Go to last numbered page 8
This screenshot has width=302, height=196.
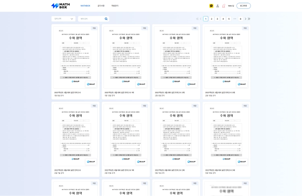pos(240,19)
